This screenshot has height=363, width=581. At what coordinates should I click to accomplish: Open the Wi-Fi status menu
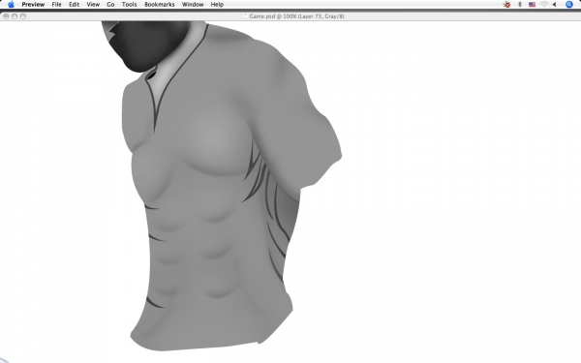544,5
